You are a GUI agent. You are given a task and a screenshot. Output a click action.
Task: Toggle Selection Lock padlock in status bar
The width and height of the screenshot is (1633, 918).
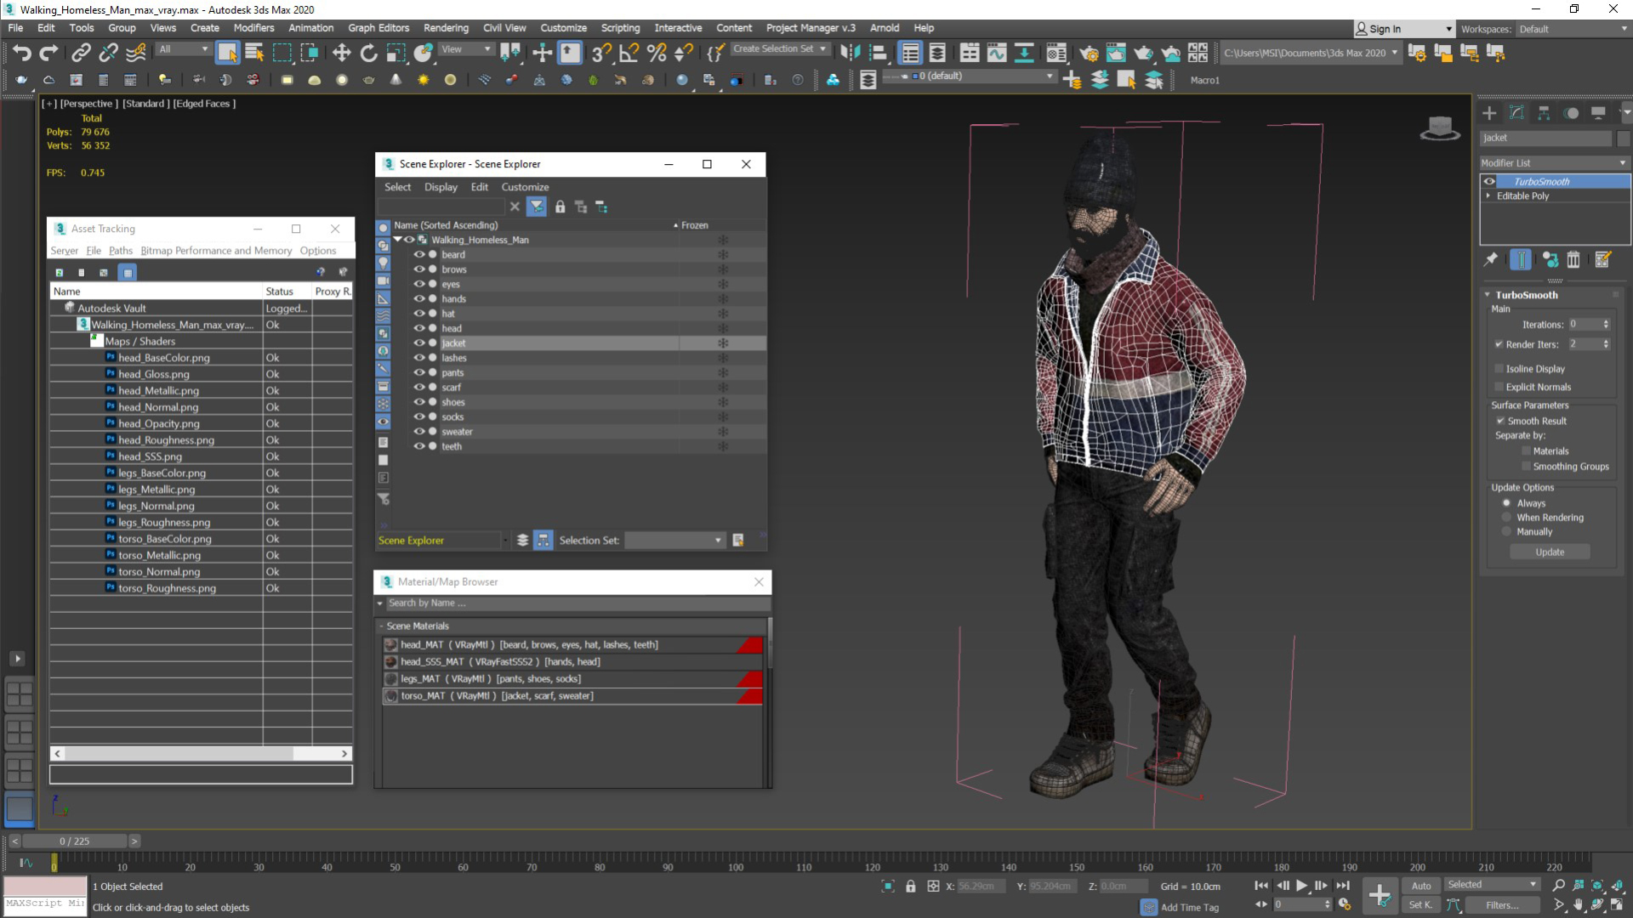click(x=910, y=887)
